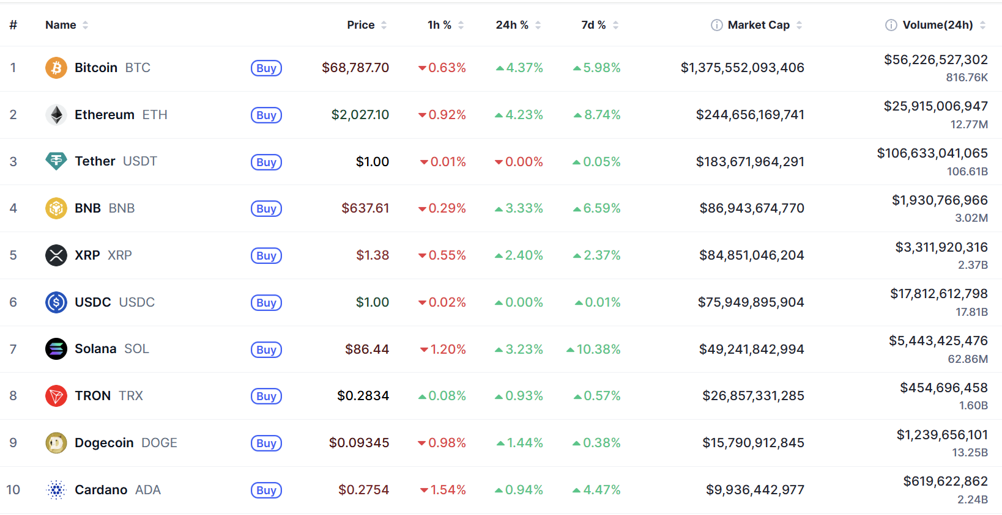Viewport: 1002px width, 515px height.
Task: Sort by 24h % change
Action: click(x=518, y=25)
